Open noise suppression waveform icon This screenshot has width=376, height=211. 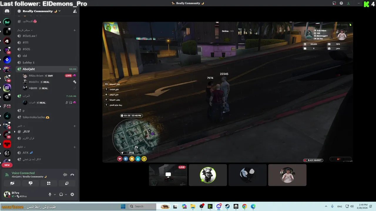click(x=65, y=175)
